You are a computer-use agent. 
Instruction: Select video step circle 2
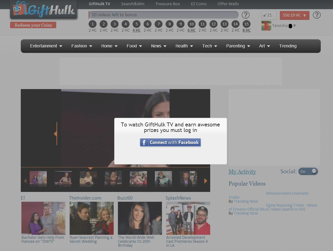[104, 24]
